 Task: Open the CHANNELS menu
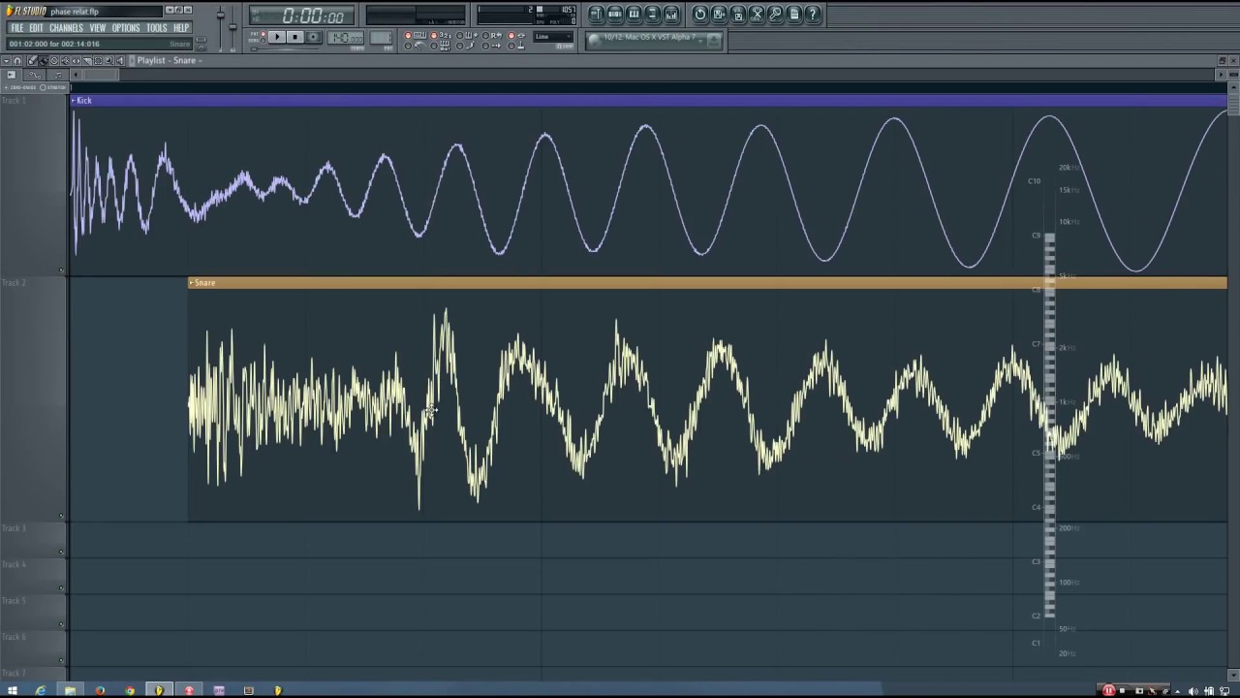(66, 28)
